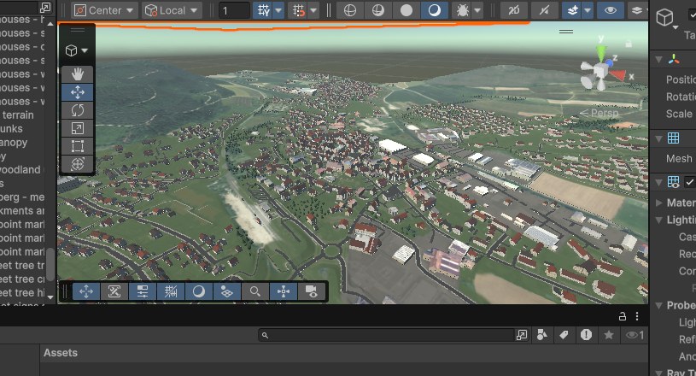This screenshot has width=696, height=376.
Task: Select the 'terrain' row in Hierarchy
Action: pyautogui.click(x=22, y=115)
